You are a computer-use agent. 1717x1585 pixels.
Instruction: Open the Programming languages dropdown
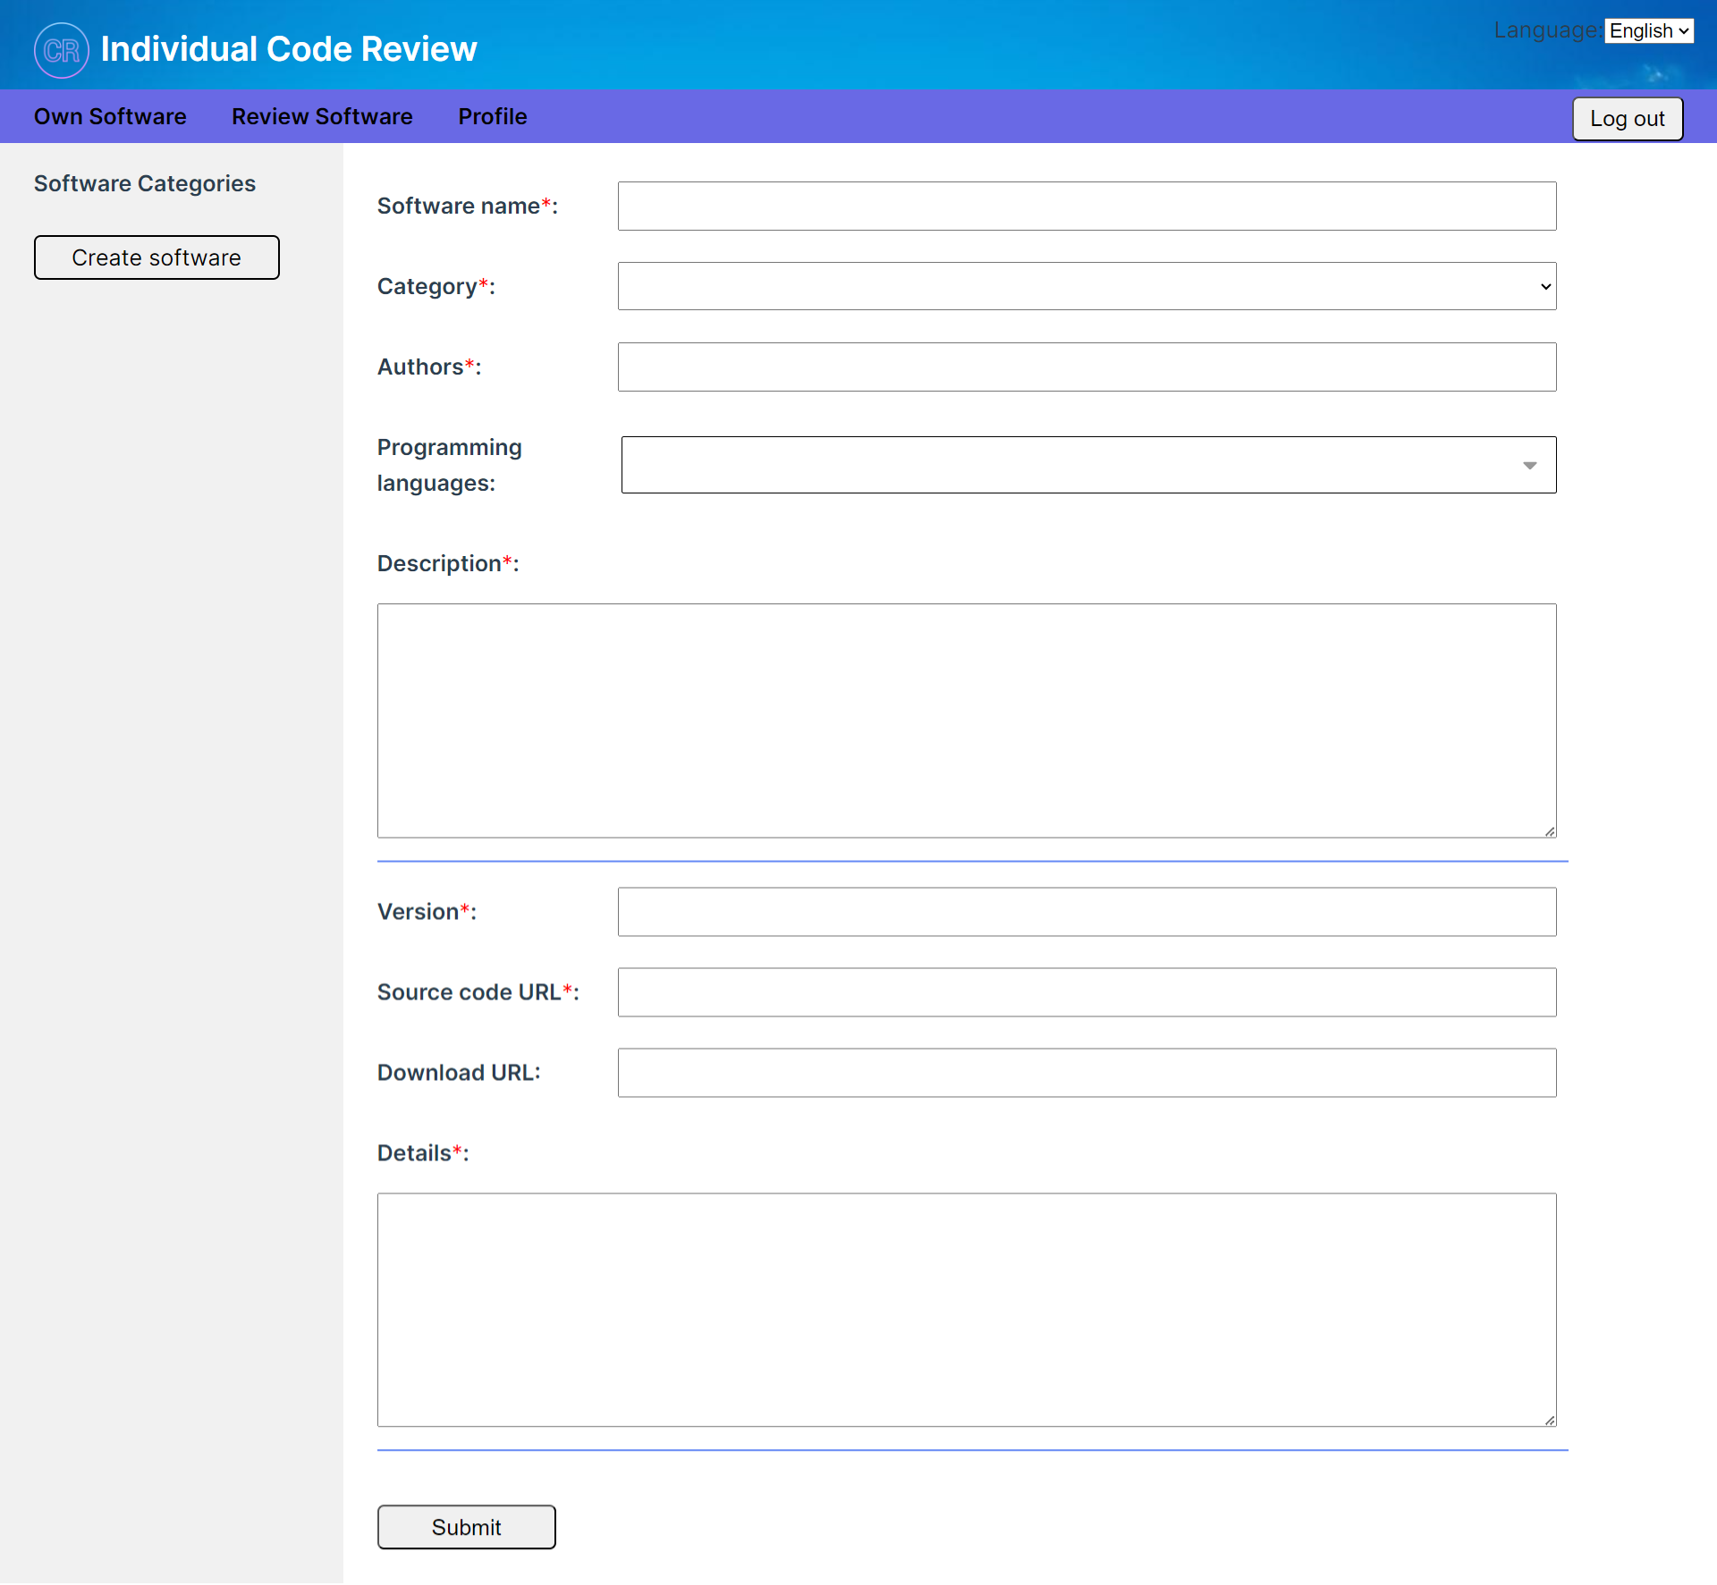(x=1088, y=465)
